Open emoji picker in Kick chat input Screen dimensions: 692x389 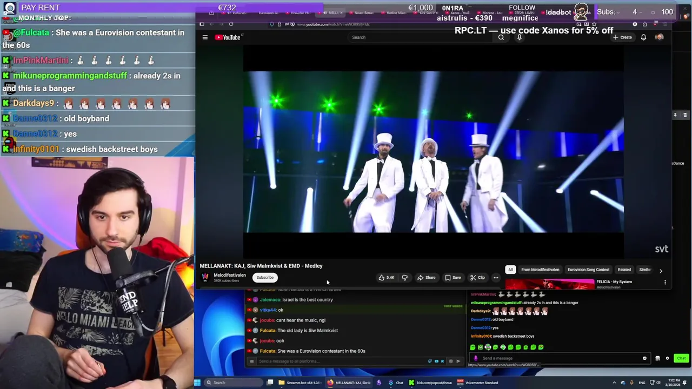(644, 358)
